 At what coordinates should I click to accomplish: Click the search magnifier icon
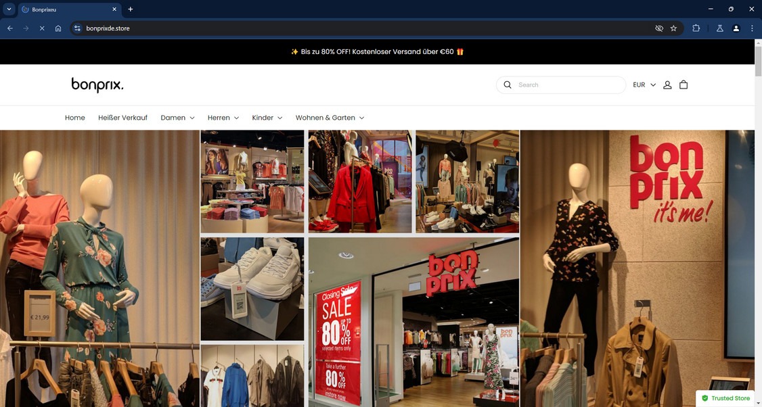508,85
